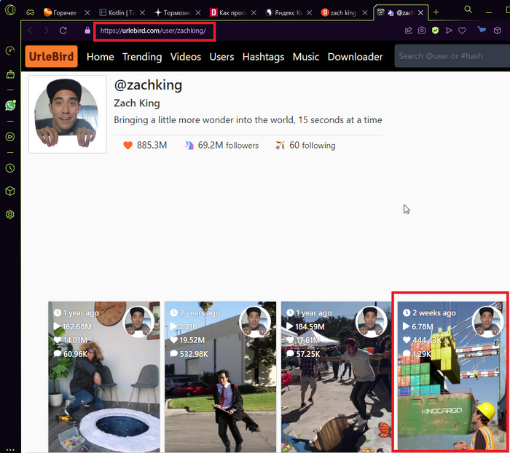Image resolution: width=510 pixels, height=453 pixels.
Task: Open the Trending nav link
Action: pyautogui.click(x=142, y=57)
